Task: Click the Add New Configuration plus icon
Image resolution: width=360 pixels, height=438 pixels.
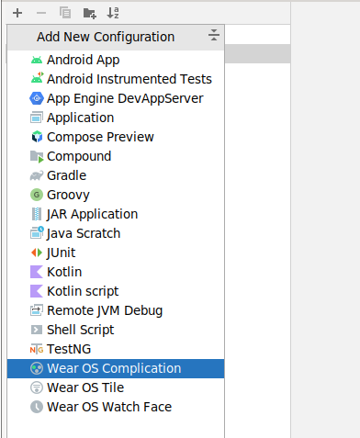Action: click(17, 13)
